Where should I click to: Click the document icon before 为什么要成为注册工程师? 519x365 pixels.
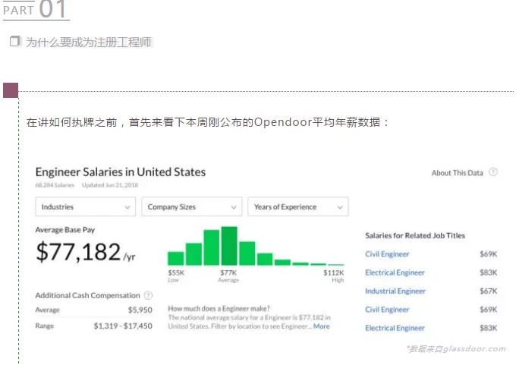pyautogui.click(x=14, y=42)
